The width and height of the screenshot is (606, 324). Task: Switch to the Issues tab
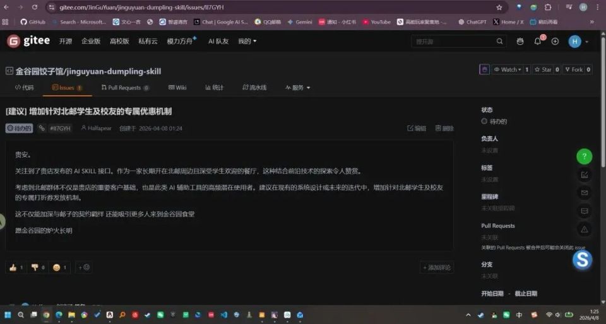[68, 88]
